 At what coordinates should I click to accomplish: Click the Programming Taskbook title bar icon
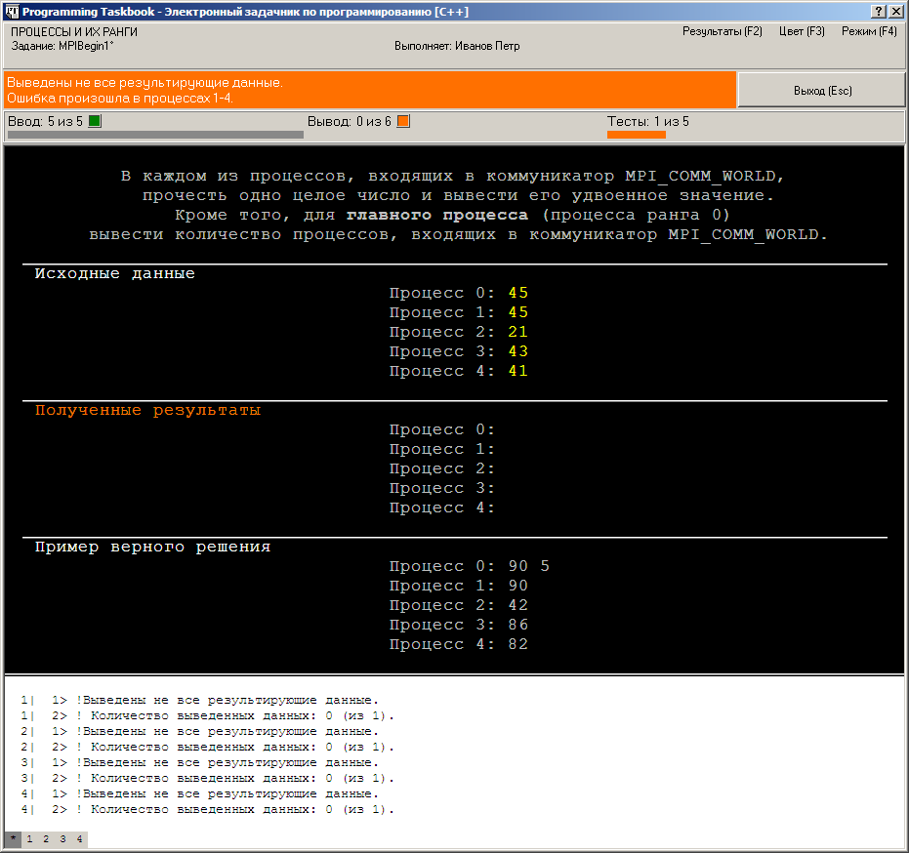12,12
